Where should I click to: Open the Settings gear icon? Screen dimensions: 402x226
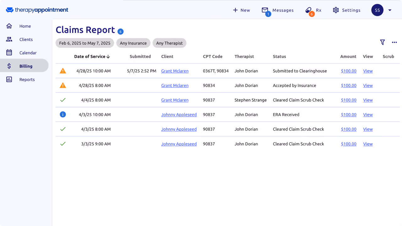point(336,10)
